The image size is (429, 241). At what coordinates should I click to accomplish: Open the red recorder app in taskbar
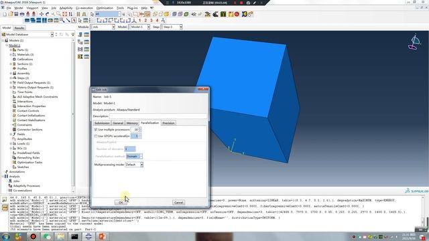pos(33,236)
